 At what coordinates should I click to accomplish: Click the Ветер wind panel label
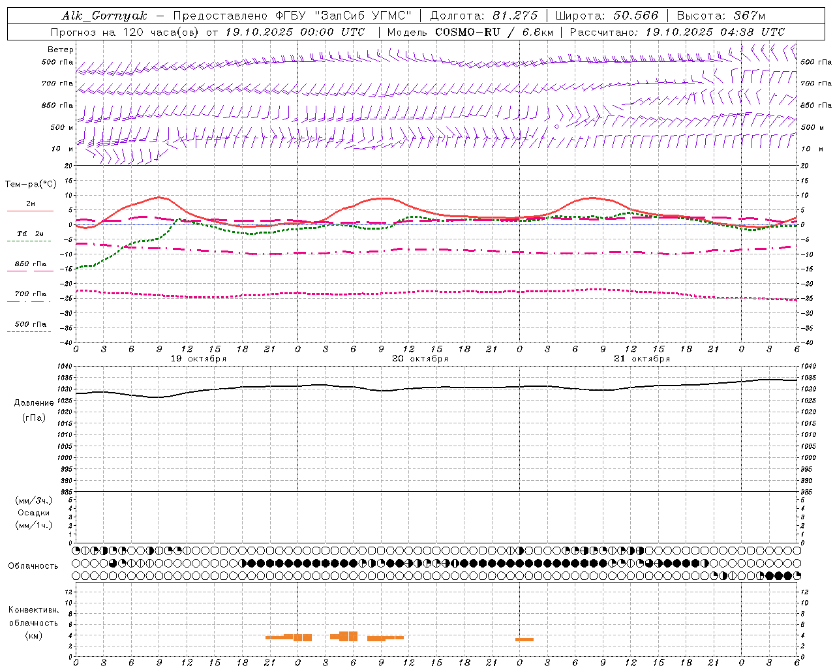(61, 50)
